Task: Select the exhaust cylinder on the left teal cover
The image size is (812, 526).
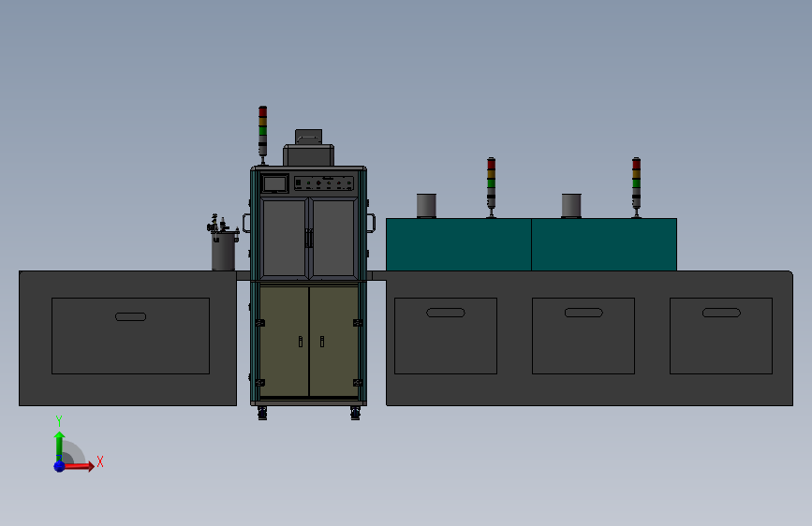Action: 427,206
